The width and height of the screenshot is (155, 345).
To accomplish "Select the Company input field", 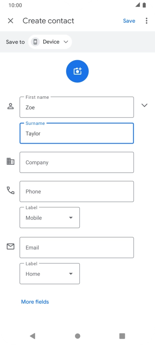I will 77,162.
